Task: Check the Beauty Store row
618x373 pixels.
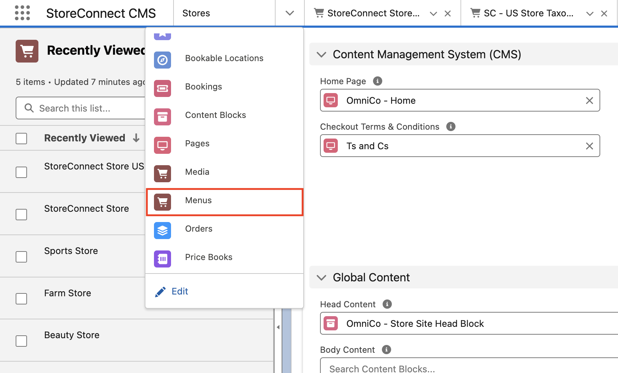Action: 21,341
